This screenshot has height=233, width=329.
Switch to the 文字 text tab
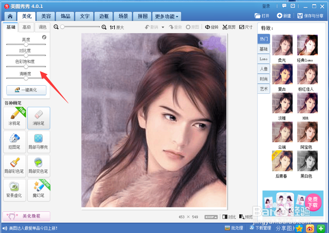[85, 16]
